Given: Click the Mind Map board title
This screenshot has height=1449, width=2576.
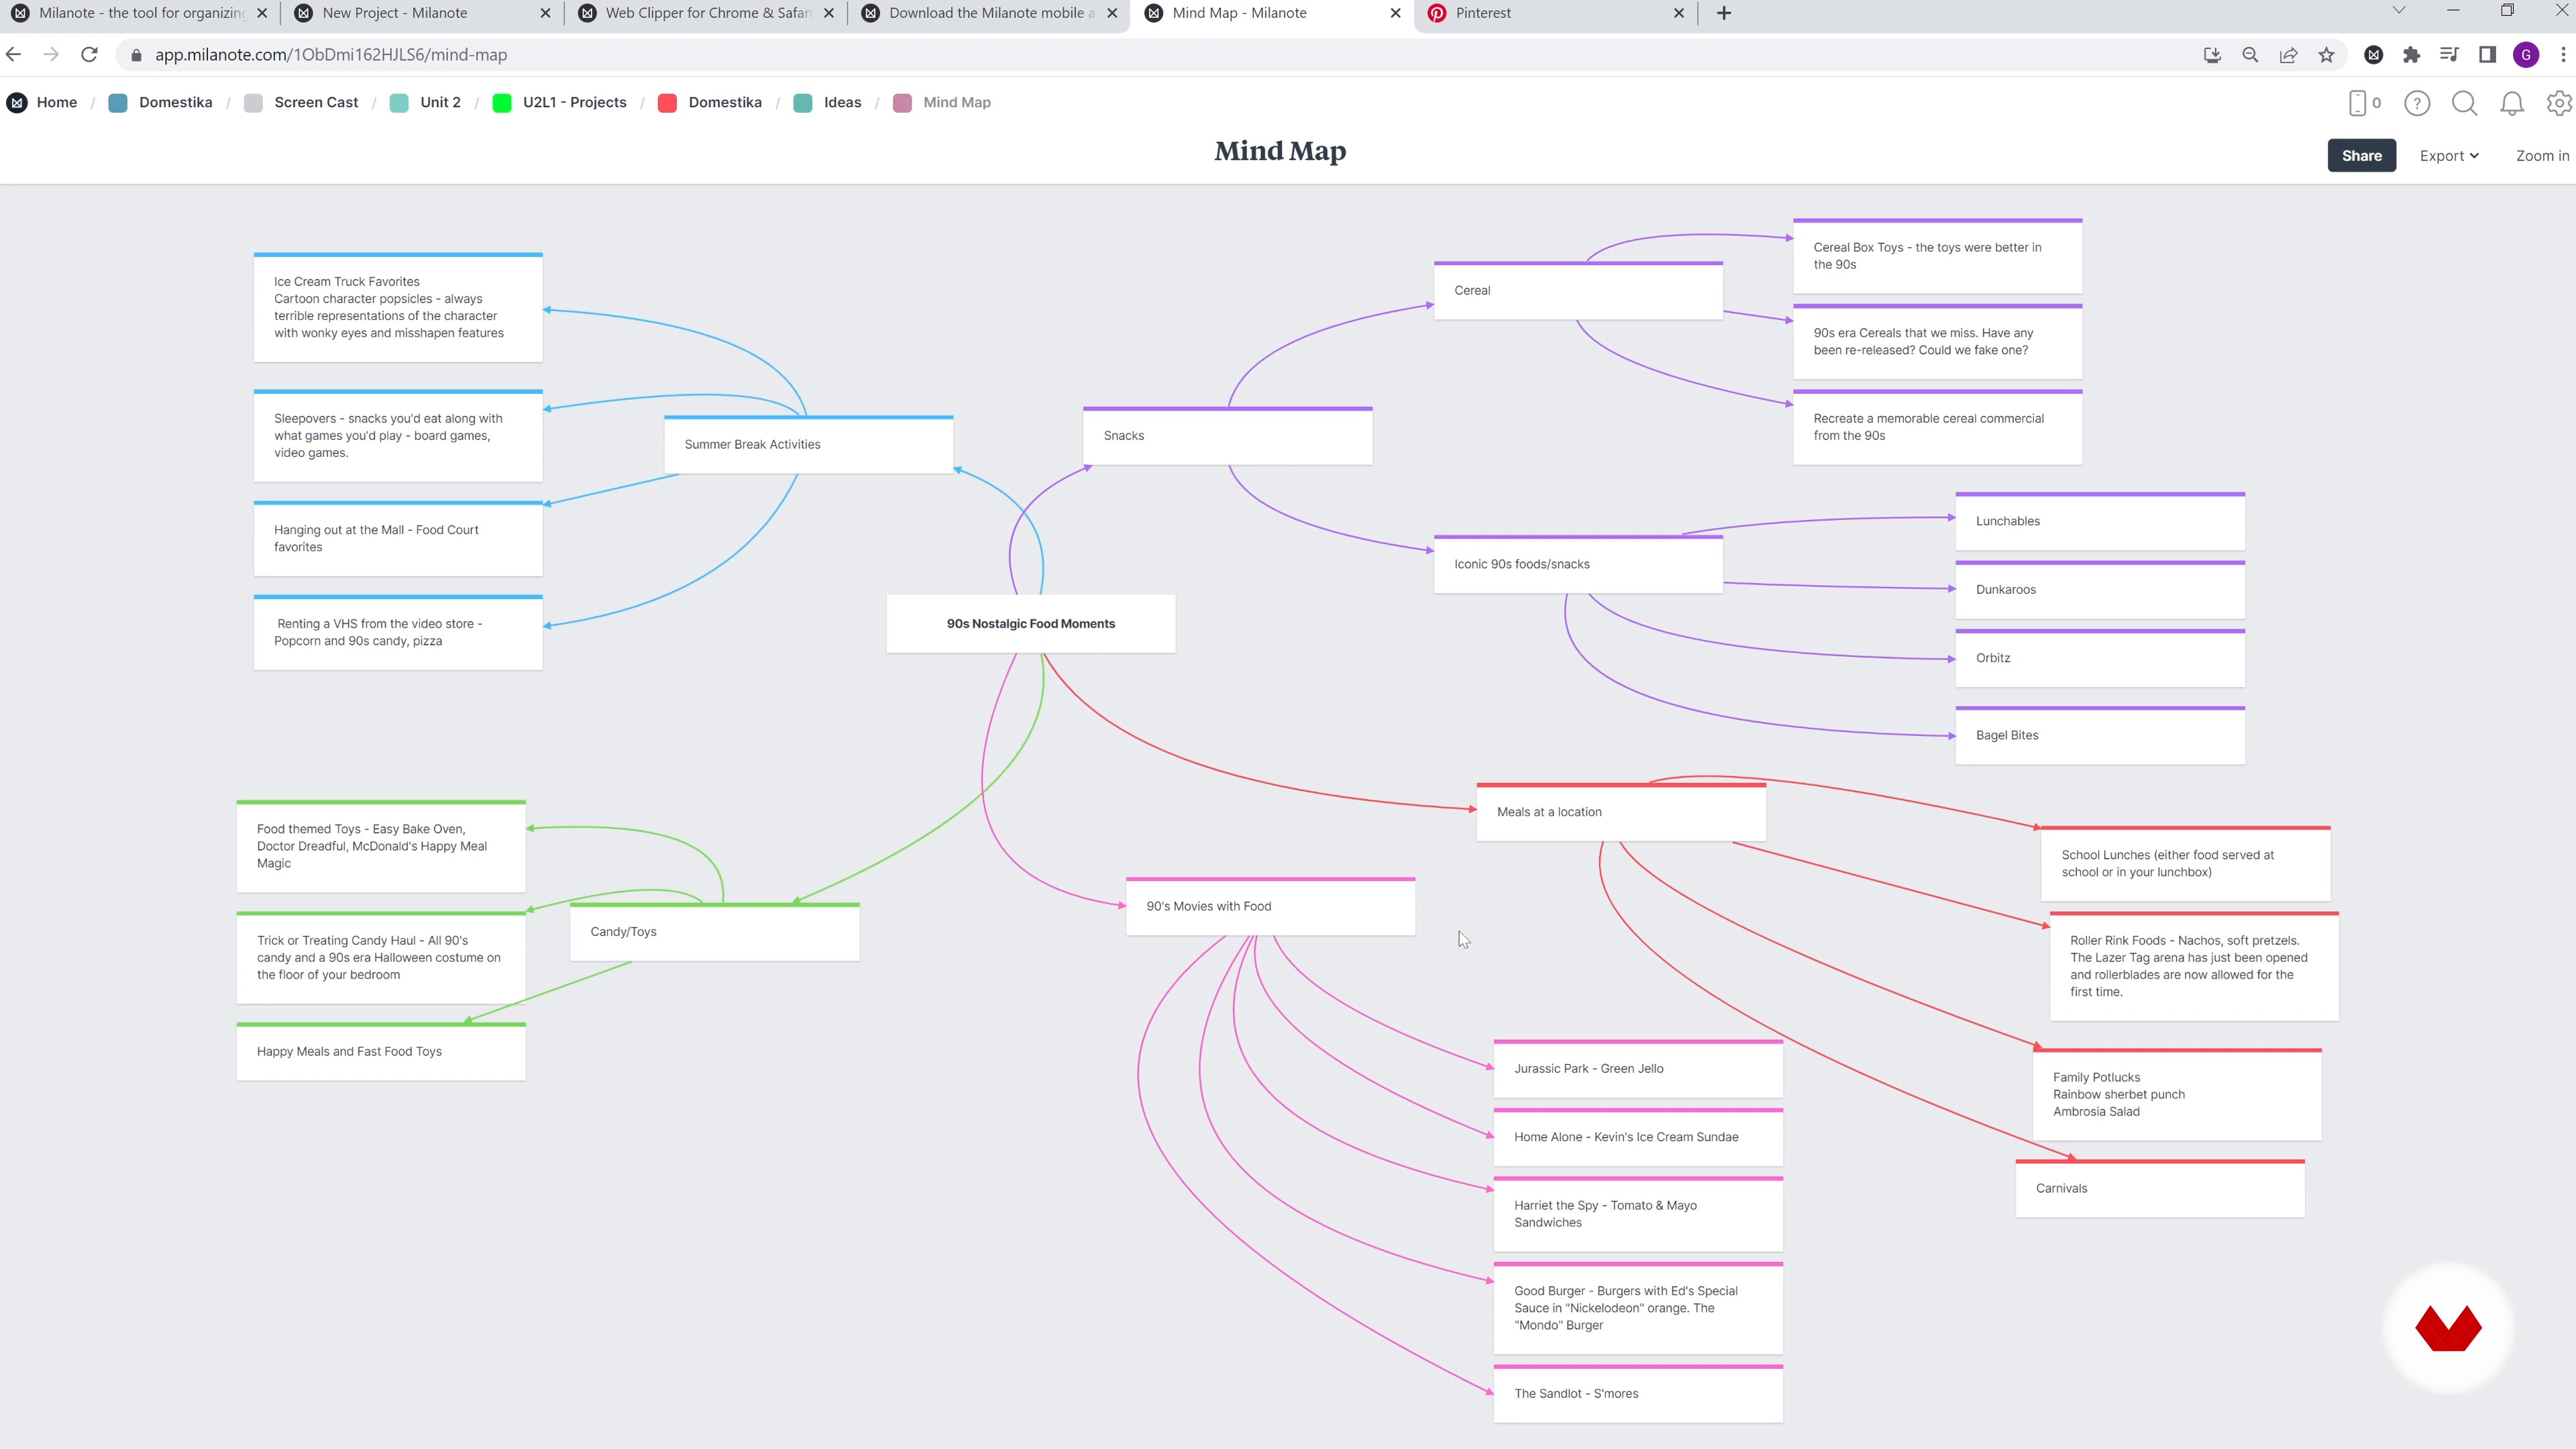Looking at the screenshot, I should (1280, 151).
